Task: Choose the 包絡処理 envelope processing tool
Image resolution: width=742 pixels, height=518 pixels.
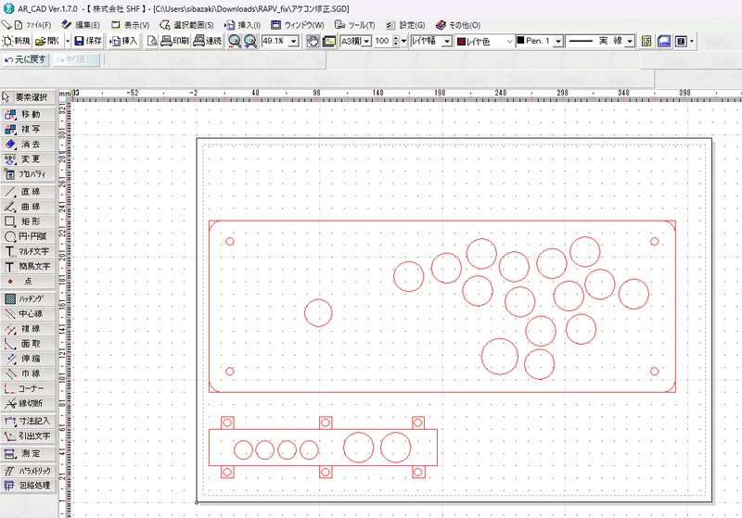Action: (x=28, y=486)
